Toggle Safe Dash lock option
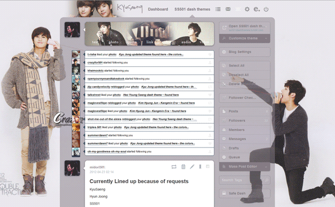The width and height of the screenshot is (335, 207). 245,194
